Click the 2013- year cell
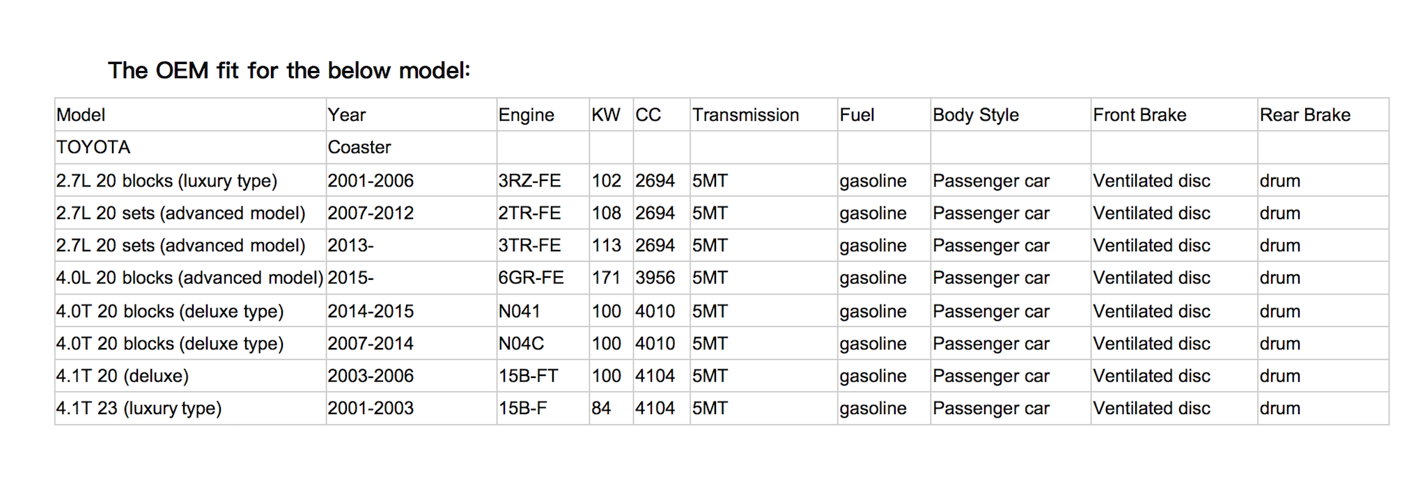The width and height of the screenshot is (1425, 490). 411,245
